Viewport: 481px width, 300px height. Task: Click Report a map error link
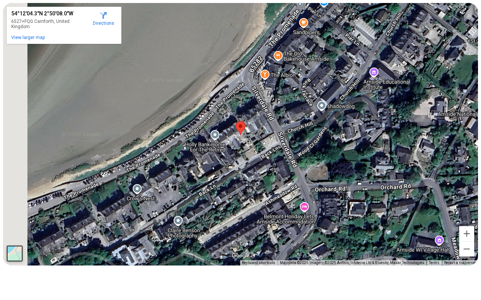click(x=460, y=263)
